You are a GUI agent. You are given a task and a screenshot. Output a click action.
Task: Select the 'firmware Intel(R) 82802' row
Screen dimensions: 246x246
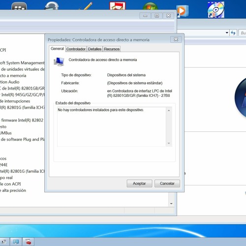(22, 120)
